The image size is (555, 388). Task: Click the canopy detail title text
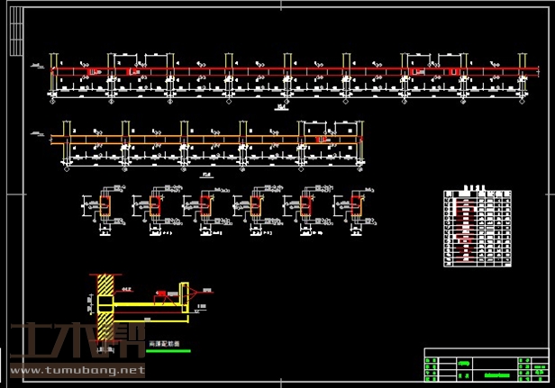164,344
